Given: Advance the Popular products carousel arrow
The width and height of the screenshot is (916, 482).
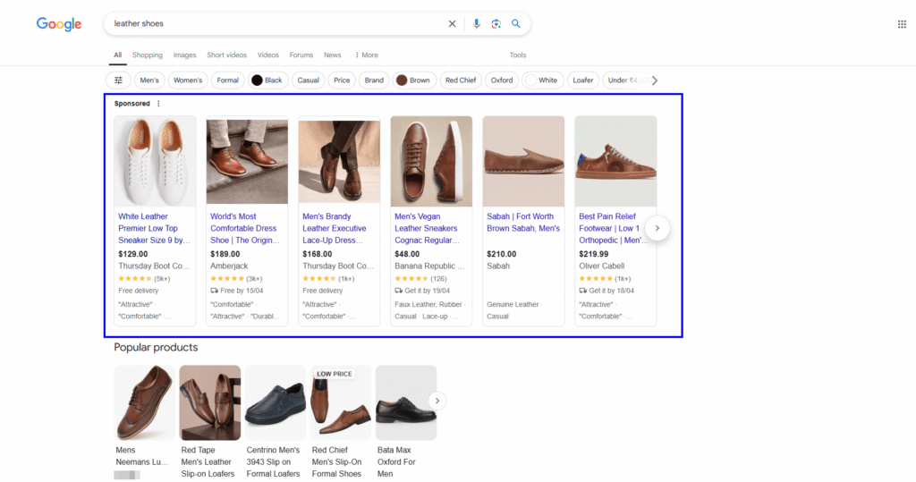Looking at the screenshot, I should point(437,401).
